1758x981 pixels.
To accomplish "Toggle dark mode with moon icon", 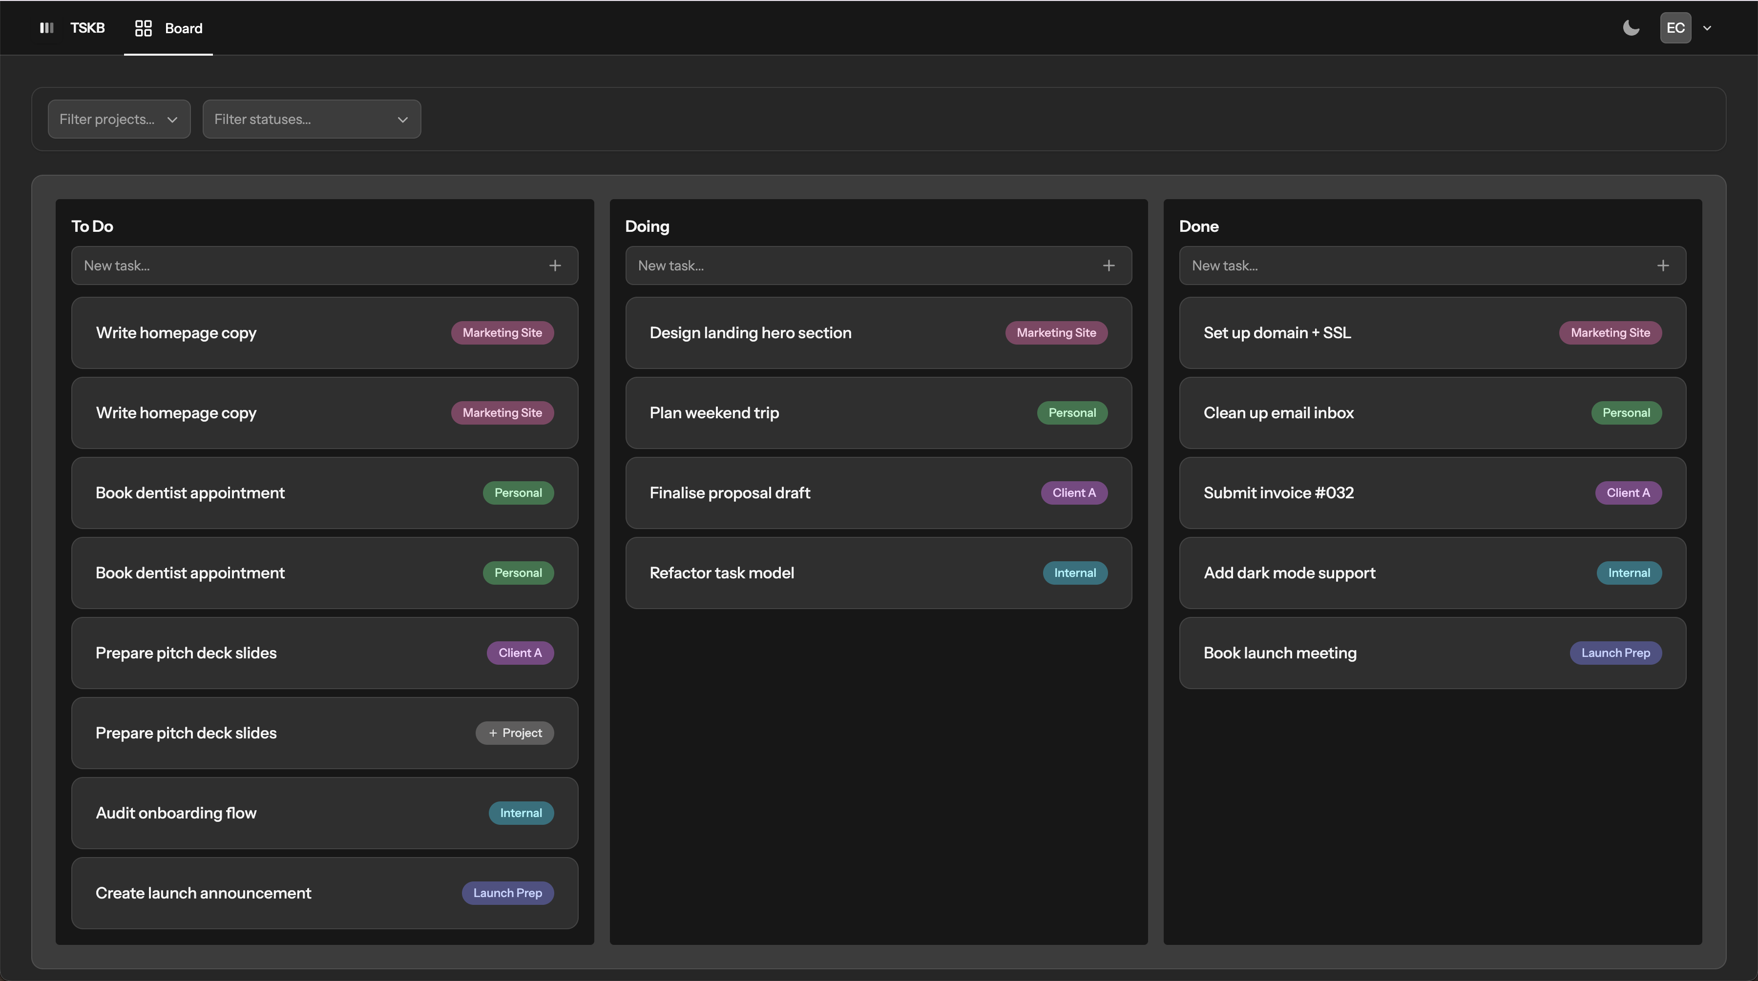I will [x=1631, y=28].
